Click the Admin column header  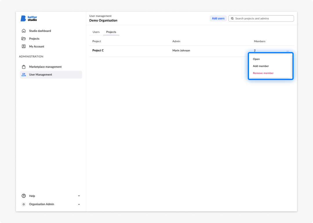click(x=176, y=41)
